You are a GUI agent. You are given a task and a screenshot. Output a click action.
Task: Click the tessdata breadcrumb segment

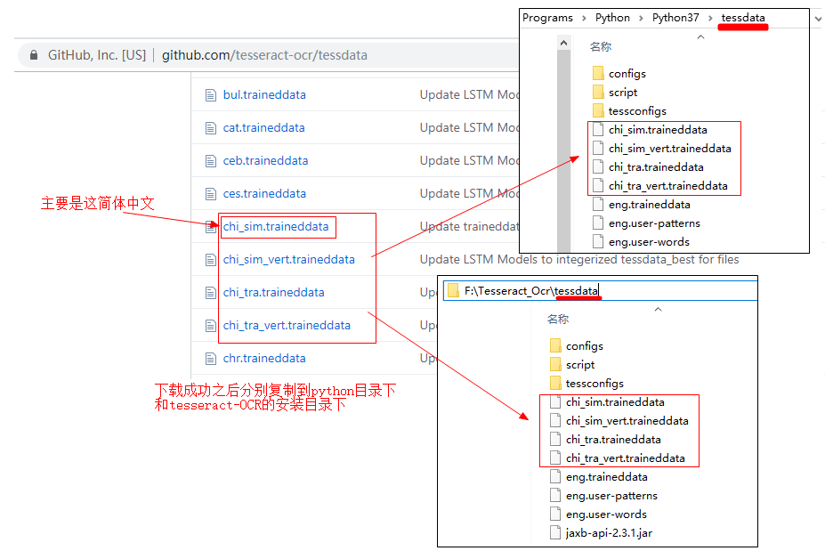(743, 18)
